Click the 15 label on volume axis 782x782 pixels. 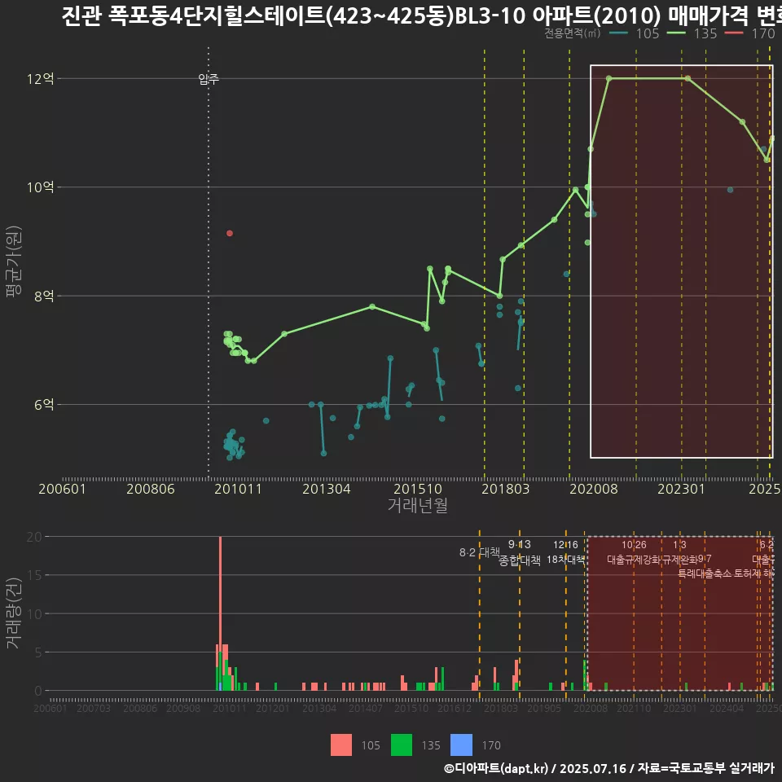[34, 575]
